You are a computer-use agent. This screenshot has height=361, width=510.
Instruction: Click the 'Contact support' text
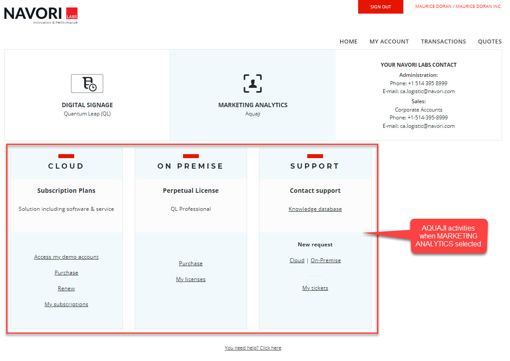coord(315,191)
